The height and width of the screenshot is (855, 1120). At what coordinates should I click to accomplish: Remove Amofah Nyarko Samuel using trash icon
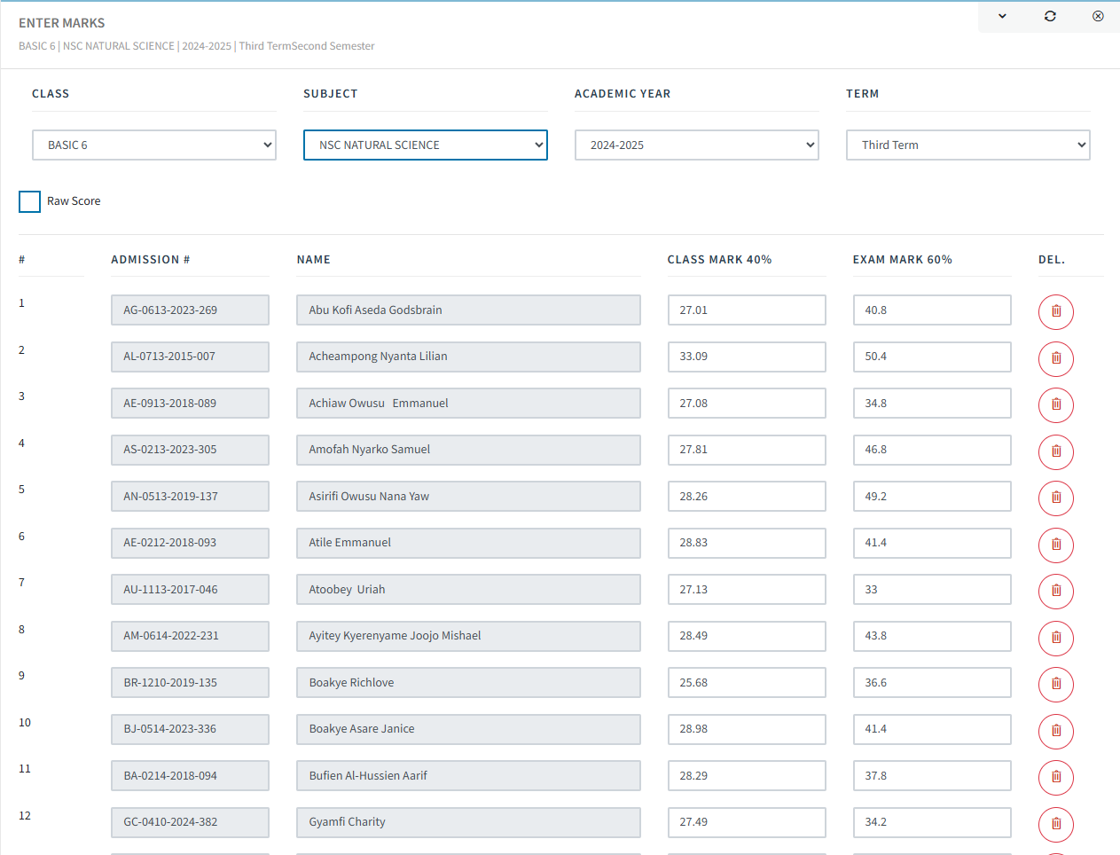[x=1055, y=451]
